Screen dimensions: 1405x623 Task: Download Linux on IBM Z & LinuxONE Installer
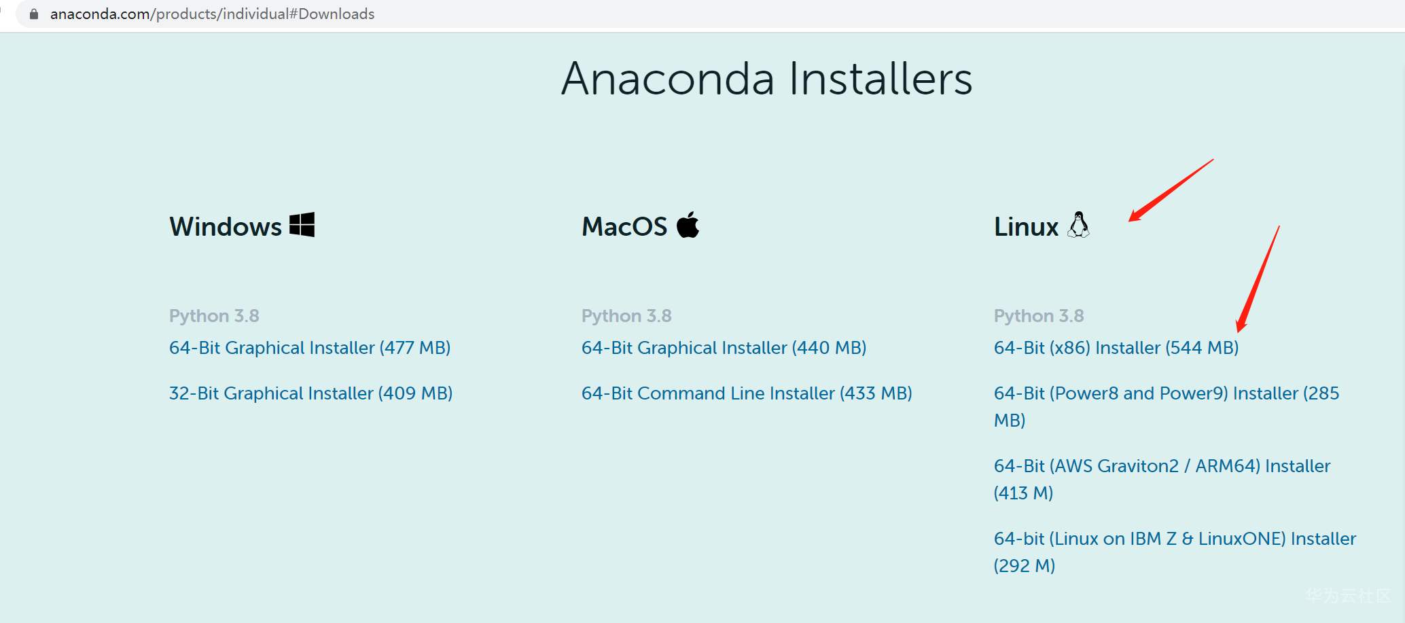click(1175, 539)
